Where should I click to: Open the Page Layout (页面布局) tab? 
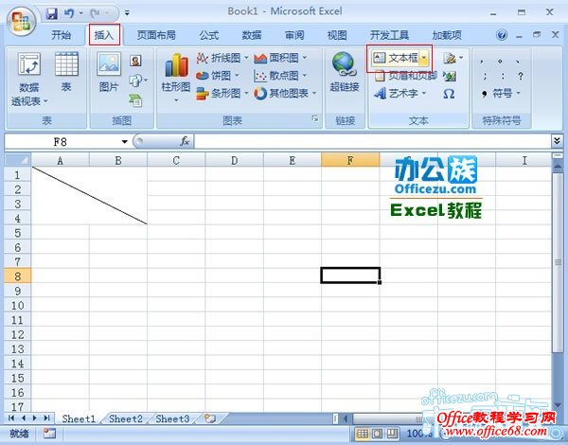click(x=156, y=35)
